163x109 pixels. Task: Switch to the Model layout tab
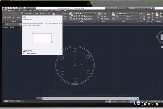click(6, 101)
